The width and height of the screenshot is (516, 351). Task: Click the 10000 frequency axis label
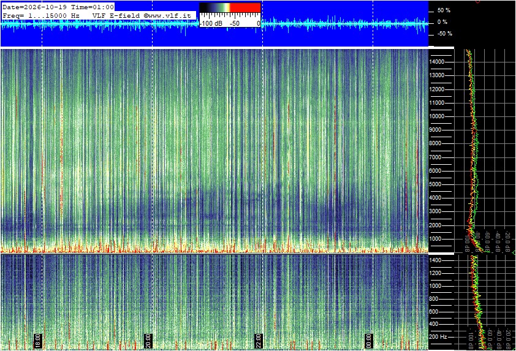[437, 116]
